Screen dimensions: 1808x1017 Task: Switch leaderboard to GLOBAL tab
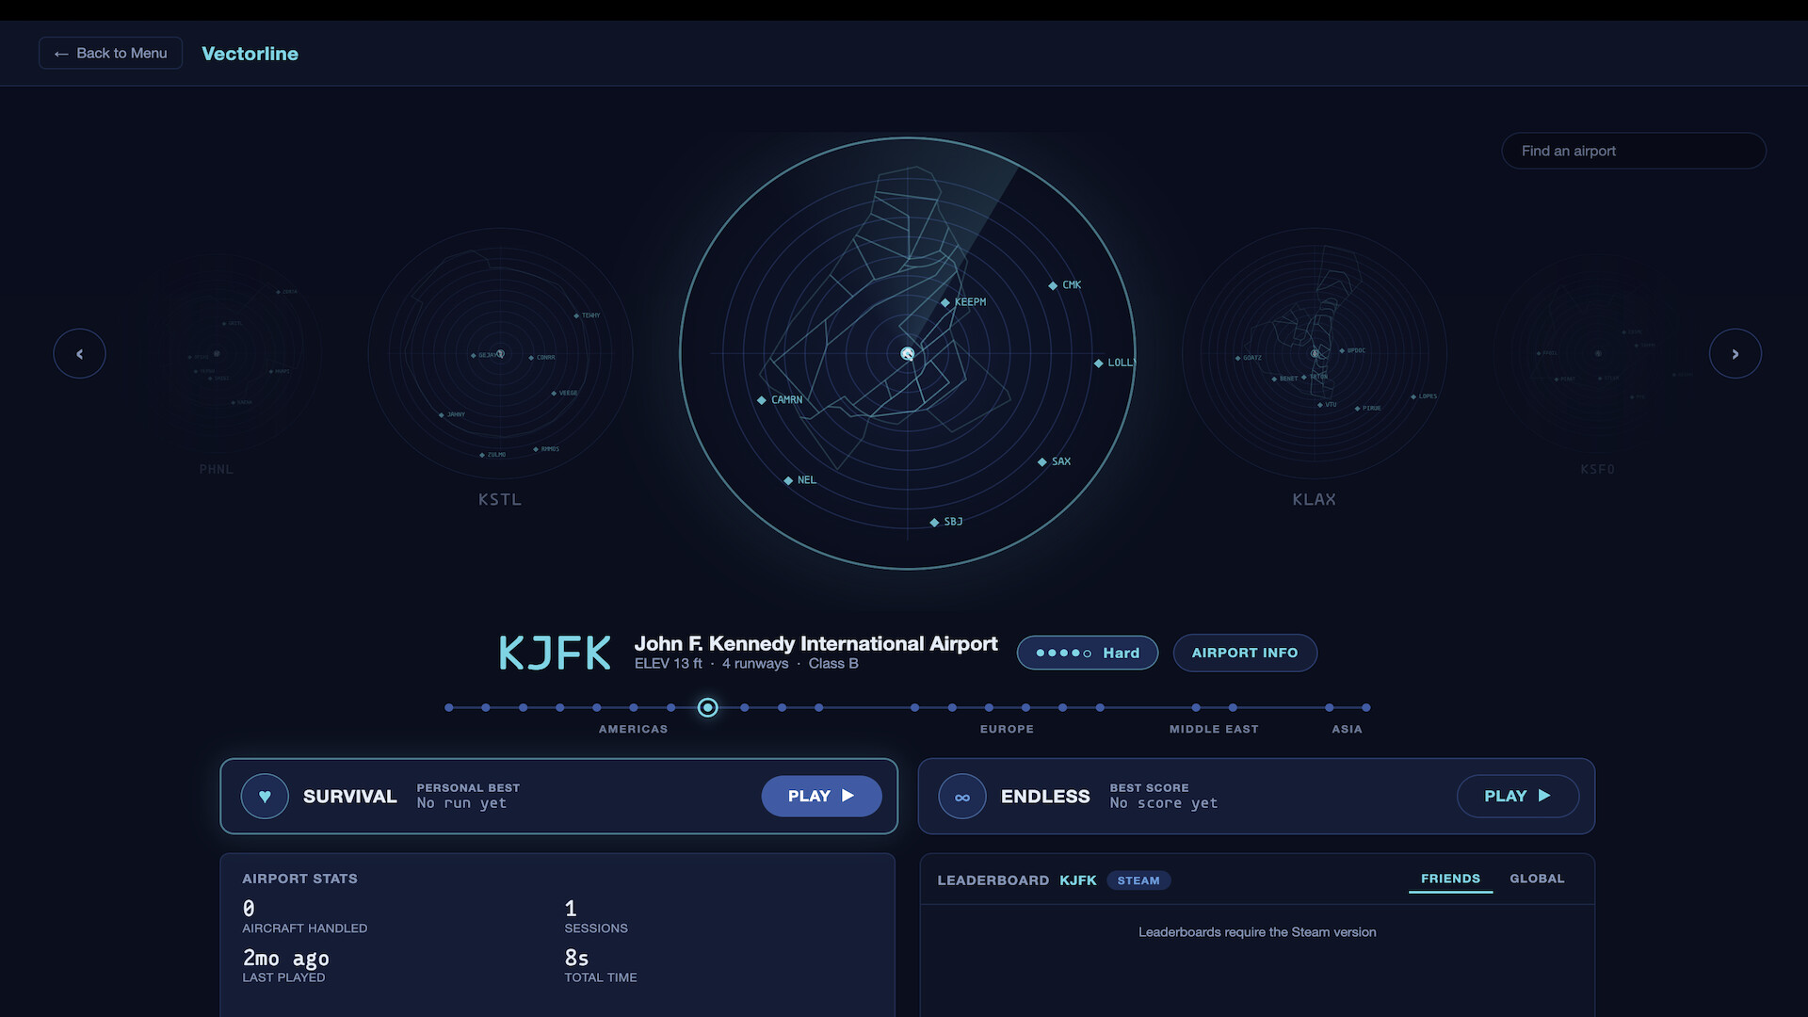pos(1537,879)
